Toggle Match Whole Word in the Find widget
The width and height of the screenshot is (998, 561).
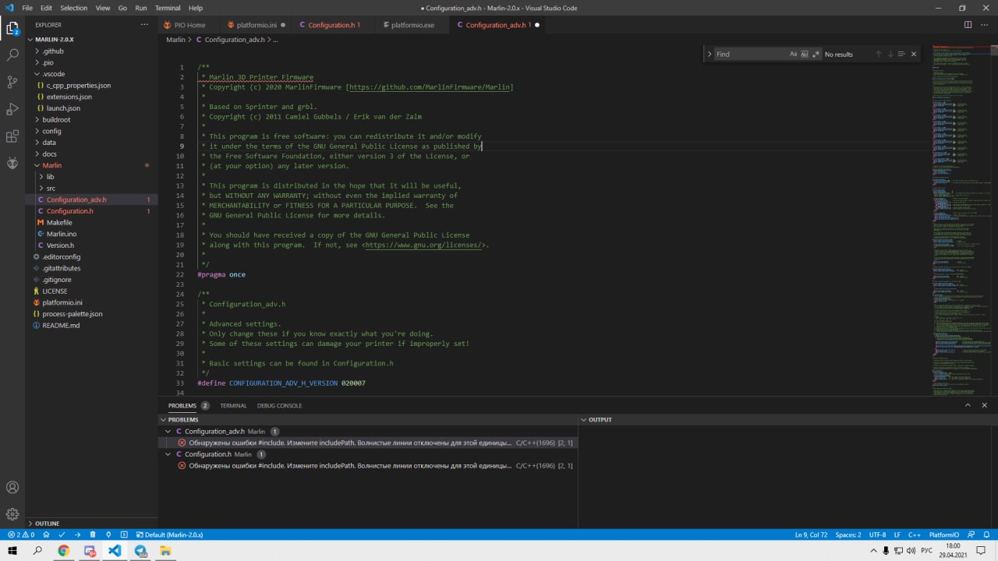[x=805, y=54]
